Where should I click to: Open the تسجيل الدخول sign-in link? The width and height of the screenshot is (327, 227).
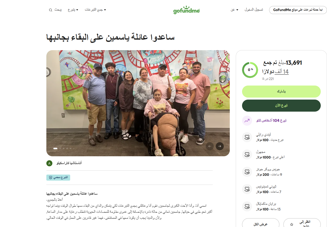[254, 10]
